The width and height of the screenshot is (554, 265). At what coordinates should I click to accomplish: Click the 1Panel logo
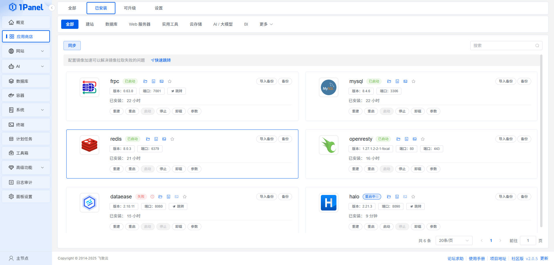click(26, 7)
